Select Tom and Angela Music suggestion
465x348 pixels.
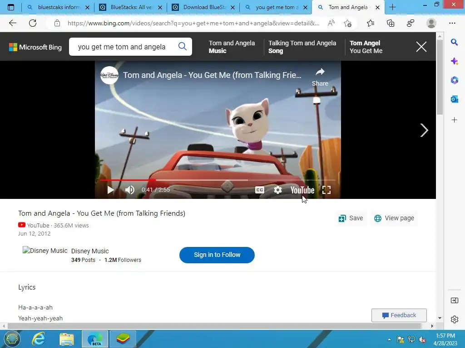point(232,47)
